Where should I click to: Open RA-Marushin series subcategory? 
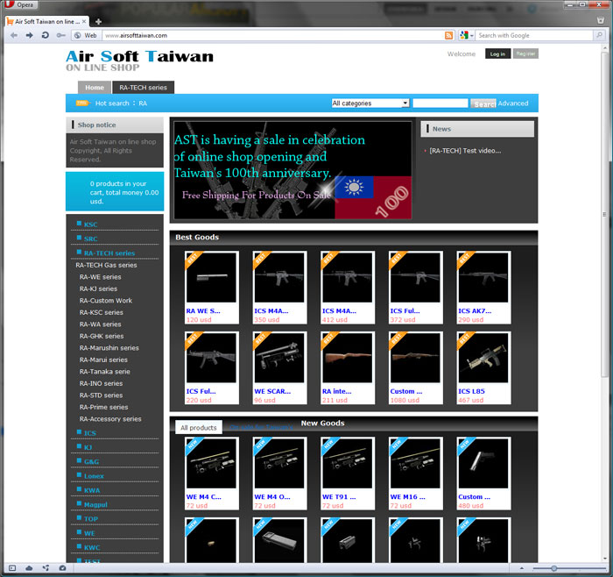point(109,348)
